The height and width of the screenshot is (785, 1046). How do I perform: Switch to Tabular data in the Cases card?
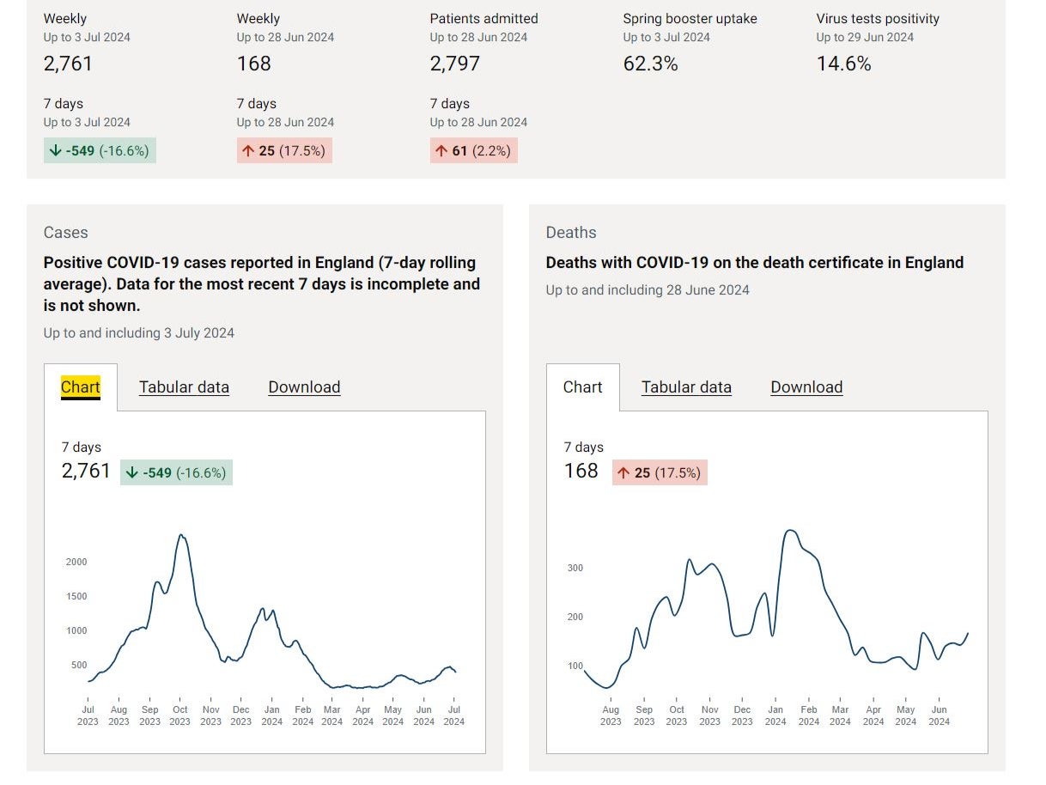[184, 387]
